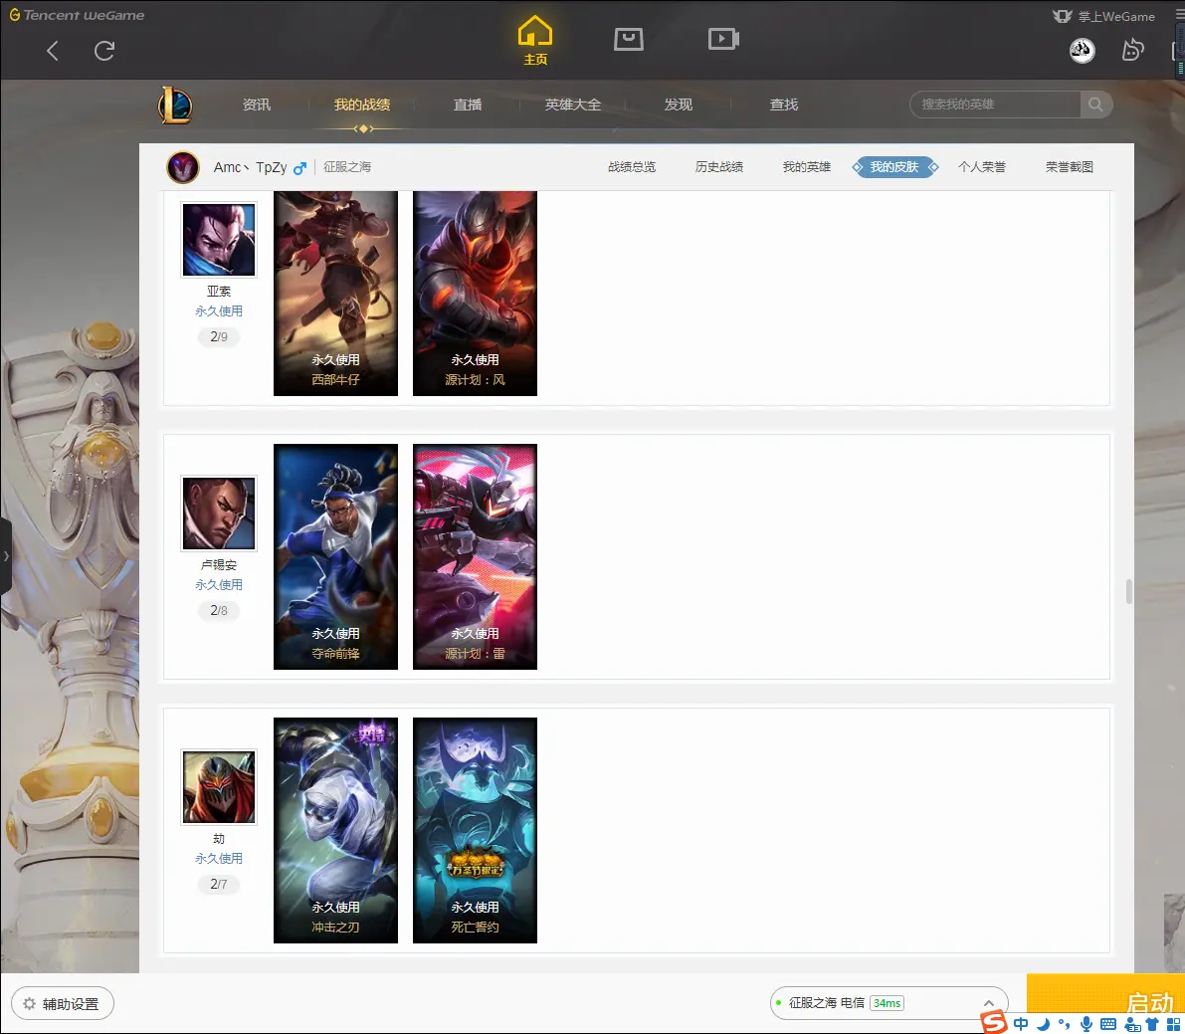This screenshot has width=1185, height=1034.
Task: Open the message mascot icon
Action: (1133, 50)
